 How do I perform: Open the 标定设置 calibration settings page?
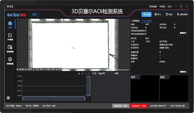(10, 49)
